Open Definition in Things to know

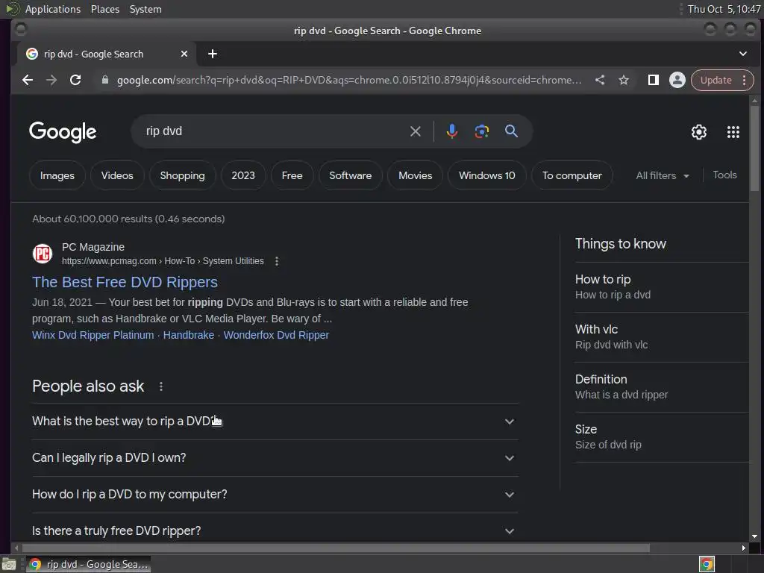662,387
